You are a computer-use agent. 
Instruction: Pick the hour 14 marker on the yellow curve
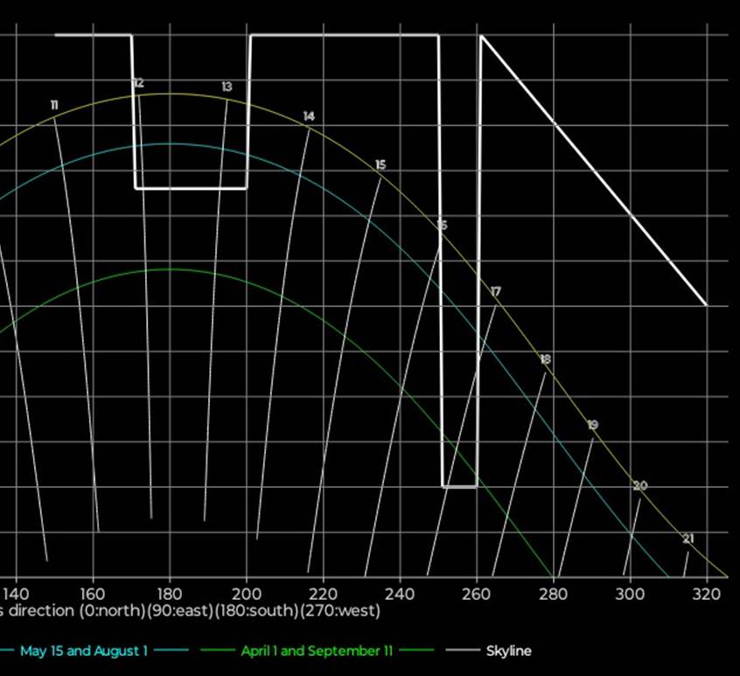pos(309,116)
